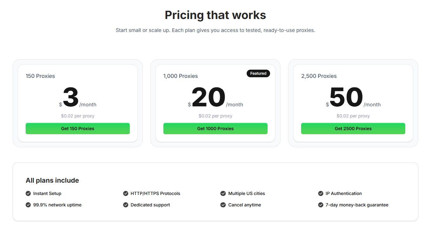
Task: Click the large $3 per month price
Action: [71, 98]
